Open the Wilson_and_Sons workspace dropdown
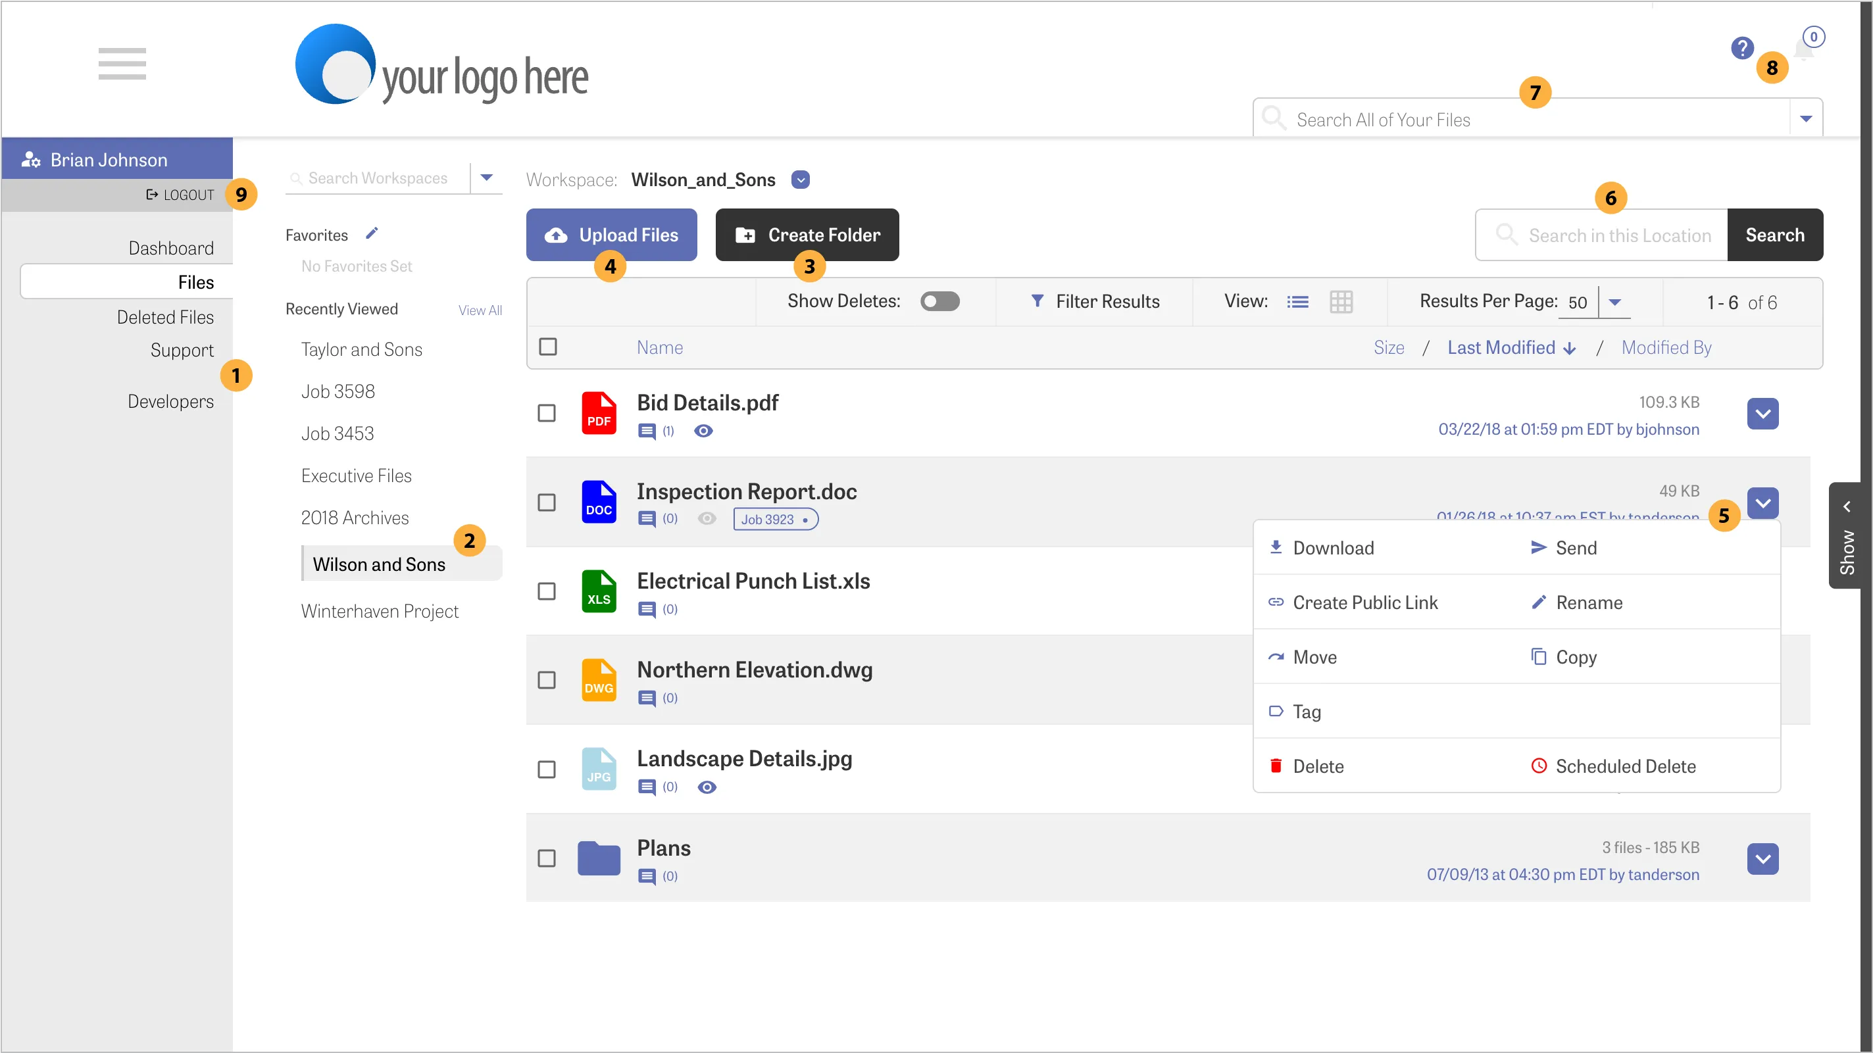The height and width of the screenshot is (1053, 1873). click(x=801, y=180)
